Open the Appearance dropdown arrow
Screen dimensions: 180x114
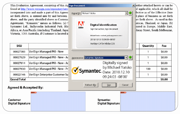[126, 58]
